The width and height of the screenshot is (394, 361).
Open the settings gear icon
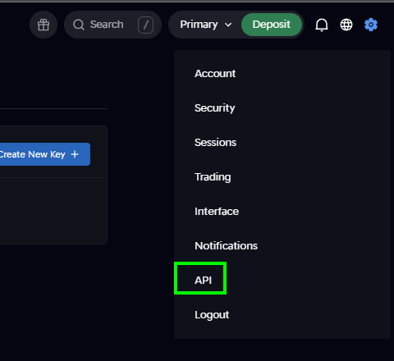coord(371,25)
